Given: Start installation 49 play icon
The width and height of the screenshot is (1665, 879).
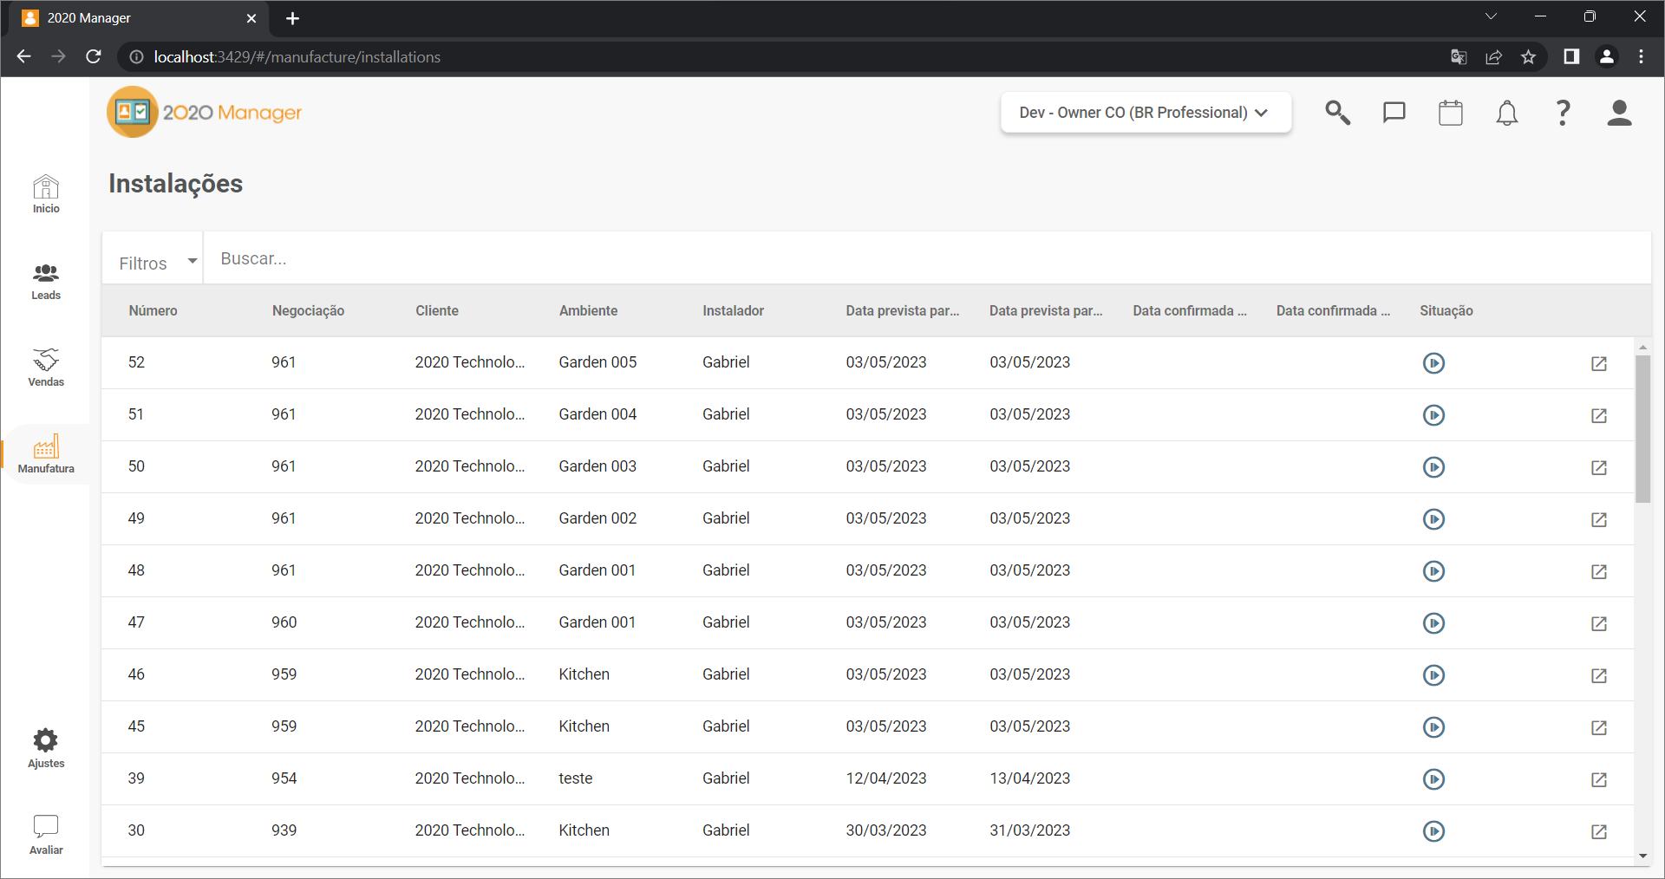Looking at the screenshot, I should click(x=1433, y=519).
